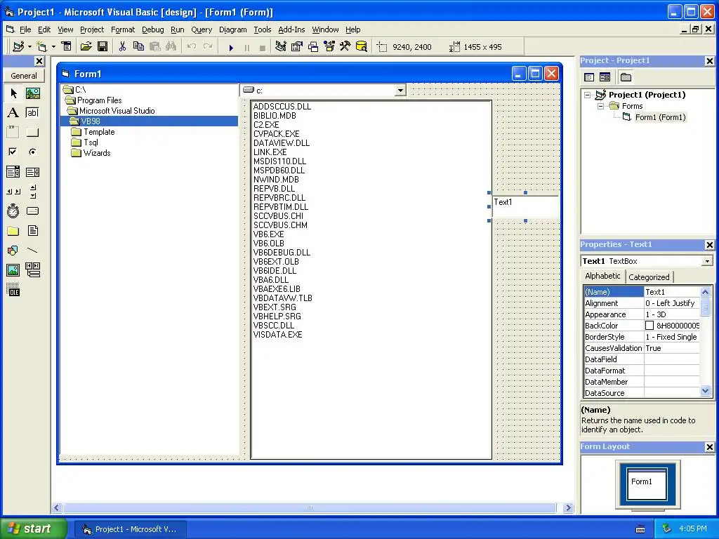The height and width of the screenshot is (539, 719).
Task: Open the File menu
Action: 25,29
